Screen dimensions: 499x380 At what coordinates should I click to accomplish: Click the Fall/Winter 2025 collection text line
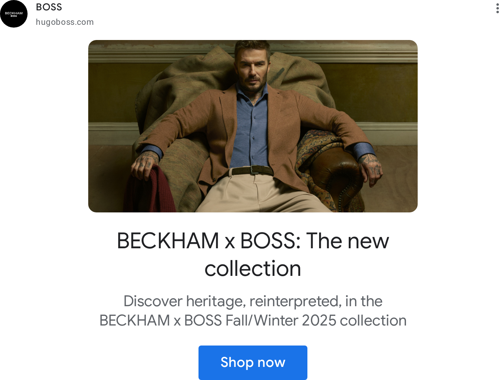point(253,320)
